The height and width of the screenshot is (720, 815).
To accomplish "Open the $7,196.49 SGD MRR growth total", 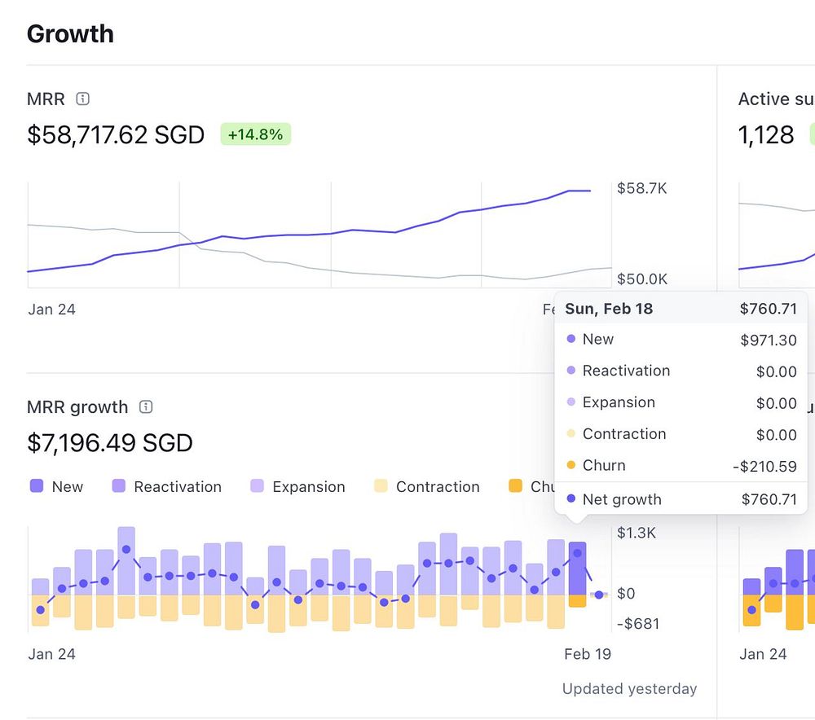I will point(110,443).
